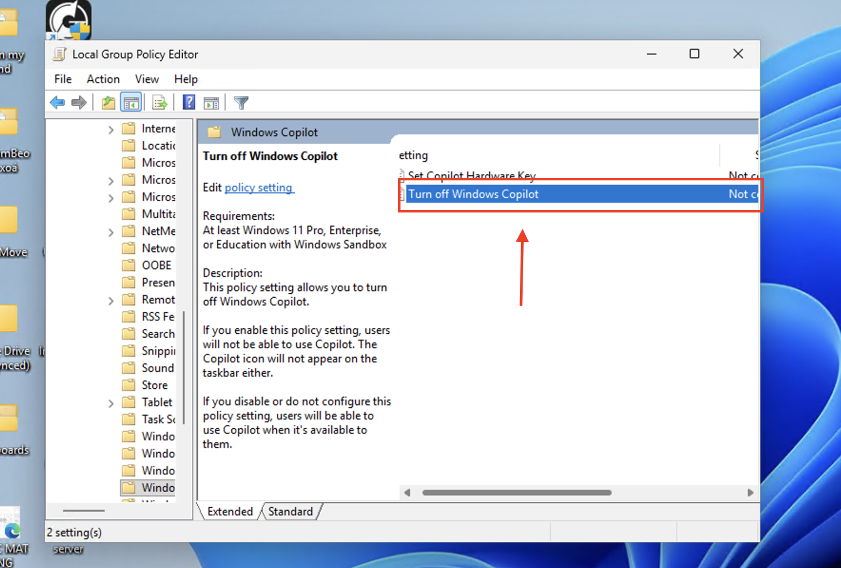Select Set Copilot Hardware Key setting

point(471,175)
